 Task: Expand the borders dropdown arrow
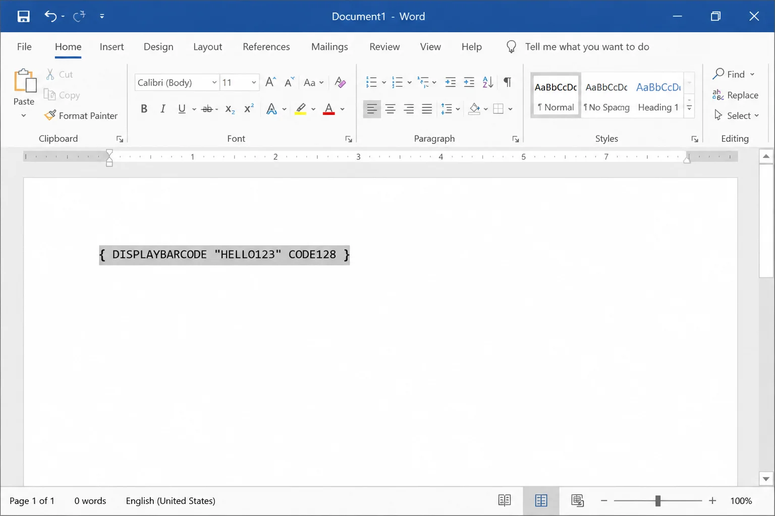510,109
